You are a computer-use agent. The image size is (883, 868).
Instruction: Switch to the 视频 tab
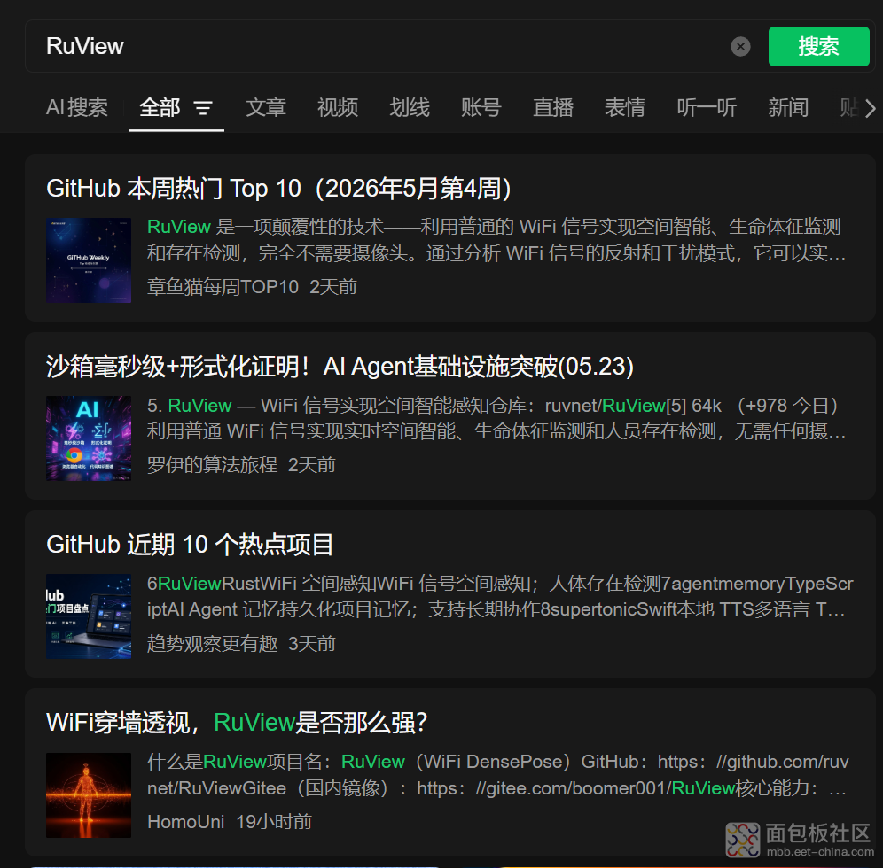click(337, 107)
